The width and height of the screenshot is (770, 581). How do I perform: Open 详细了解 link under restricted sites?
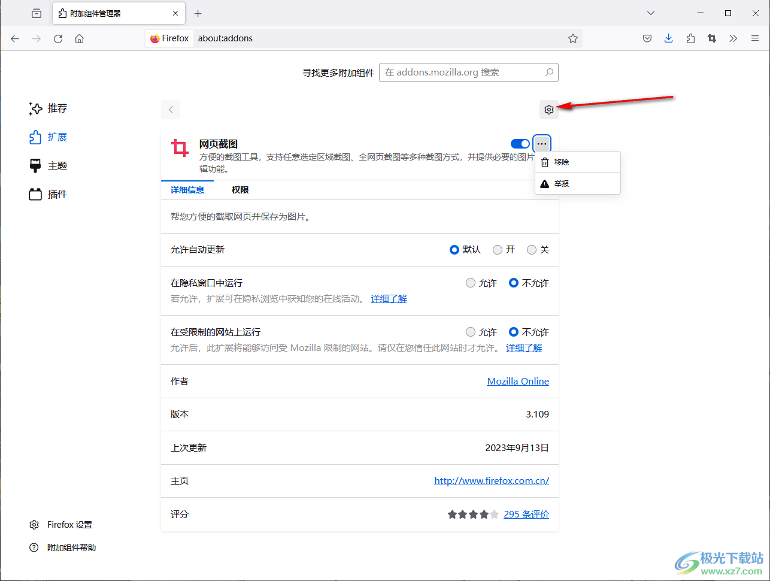tap(524, 348)
